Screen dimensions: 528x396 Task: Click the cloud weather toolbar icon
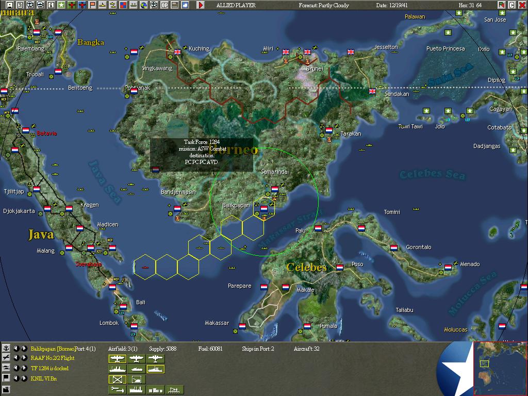[185, 5]
